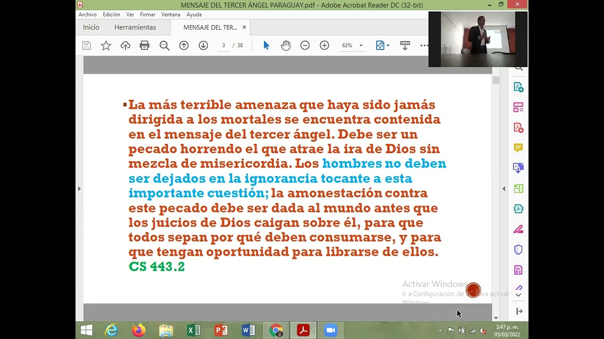Image resolution: width=604 pixels, height=339 pixels.
Task: Open PowerPoint from the taskbar
Action: [x=221, y=331]
